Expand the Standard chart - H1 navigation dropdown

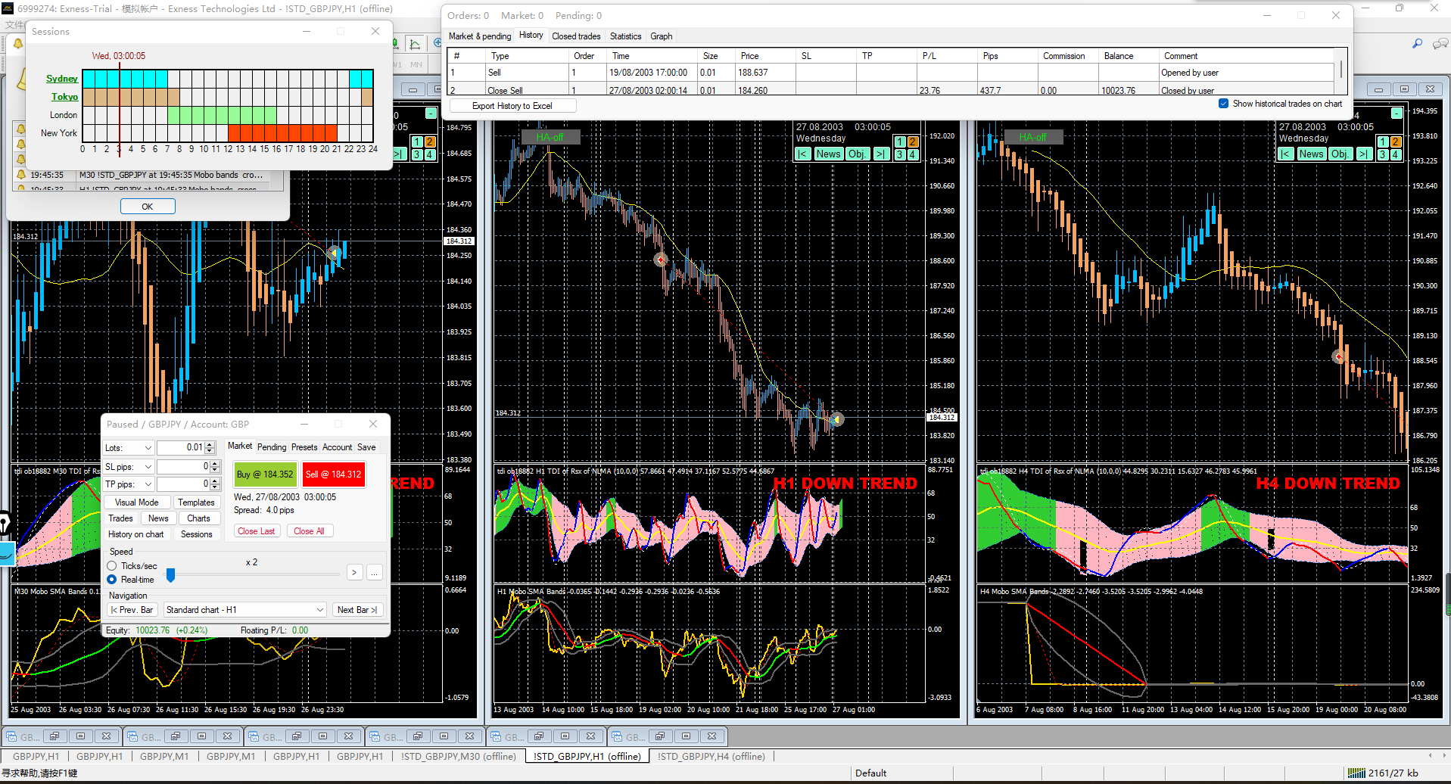245,610
